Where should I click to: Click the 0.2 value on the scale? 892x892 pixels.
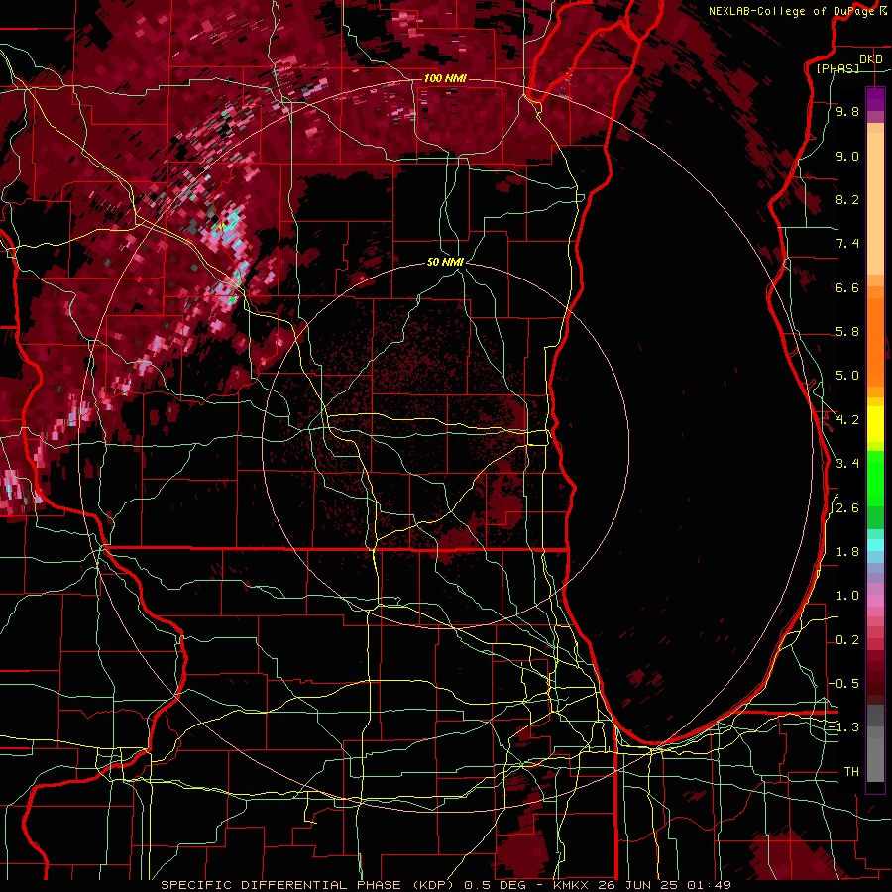[847, 640]
